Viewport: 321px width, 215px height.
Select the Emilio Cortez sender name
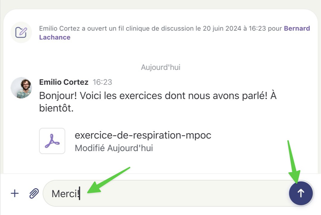[64, 82]
